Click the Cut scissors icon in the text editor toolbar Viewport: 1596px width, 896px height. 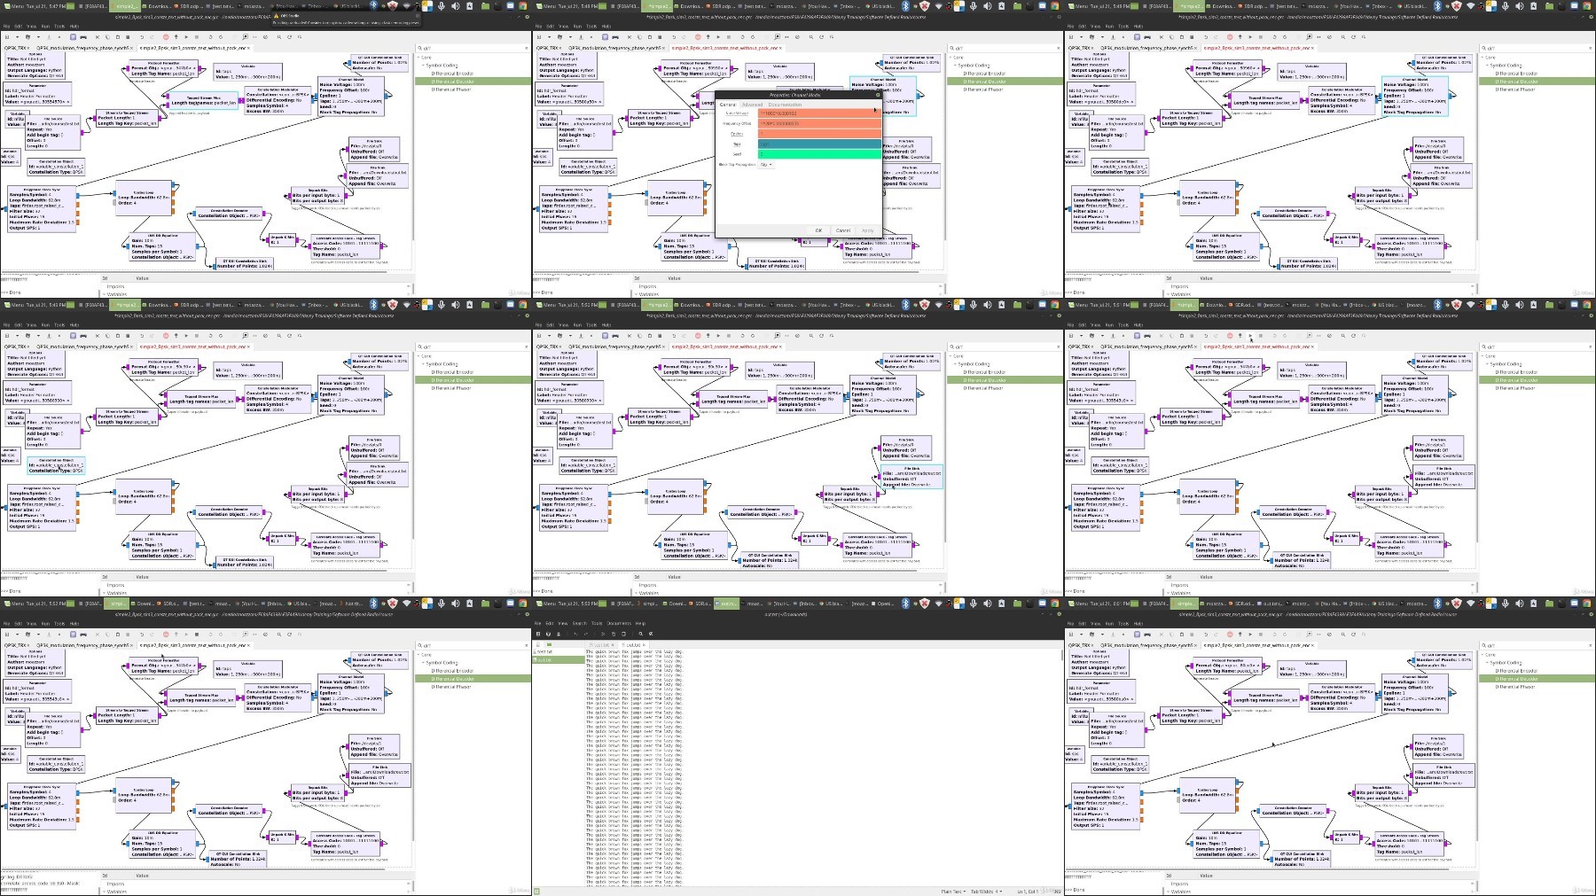coord(603,634)
